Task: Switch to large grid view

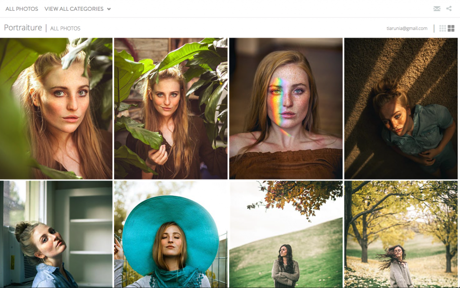Action: [x=451, y=28]
